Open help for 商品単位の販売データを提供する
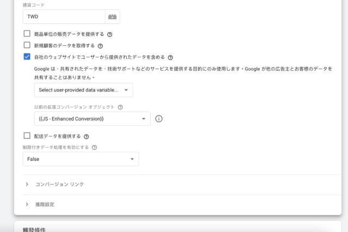The image size is (348, 232). click(110, 34)
